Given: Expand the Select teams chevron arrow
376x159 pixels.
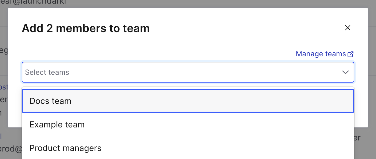Looking at the screenshot, I should pyautogui.click(x=345, y=72).
